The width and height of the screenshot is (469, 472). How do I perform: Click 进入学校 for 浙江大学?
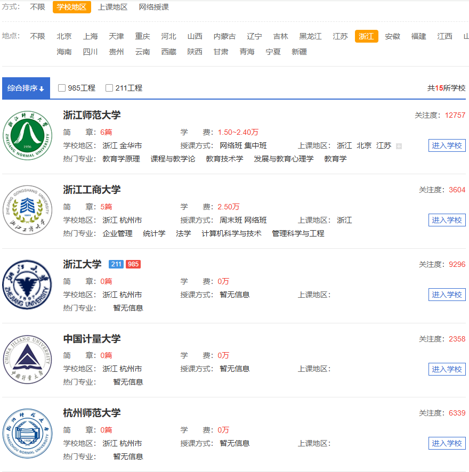point(447,295)
